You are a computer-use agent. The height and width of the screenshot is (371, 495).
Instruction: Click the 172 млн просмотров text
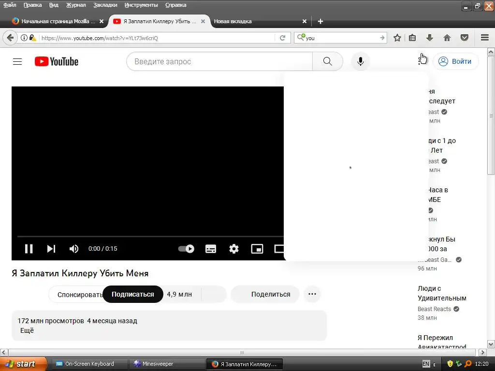51,321
